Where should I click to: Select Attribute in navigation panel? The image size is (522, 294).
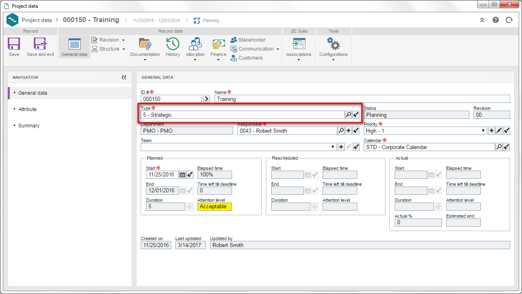click(27, 109)
